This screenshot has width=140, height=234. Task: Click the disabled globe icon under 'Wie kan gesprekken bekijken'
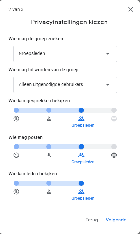click(x=114, y=119)
